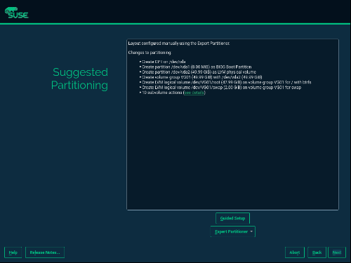Open the Help dialog

(x=13, y=252)
